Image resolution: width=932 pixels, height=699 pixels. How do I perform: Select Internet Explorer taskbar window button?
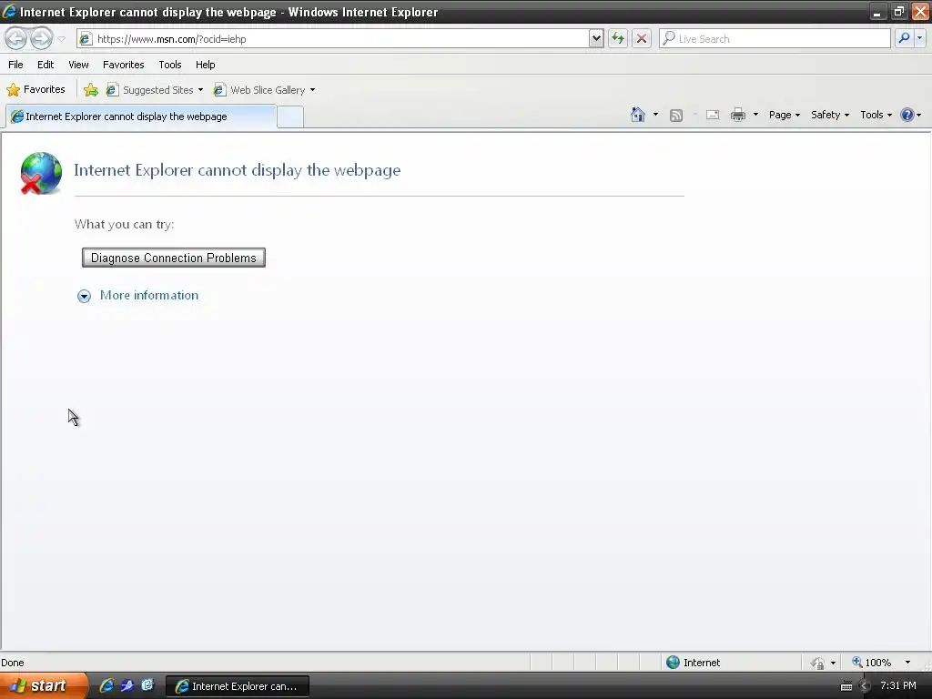click(x=237, y=686)
